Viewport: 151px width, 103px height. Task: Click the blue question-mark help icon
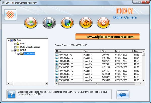click(12, 94)
